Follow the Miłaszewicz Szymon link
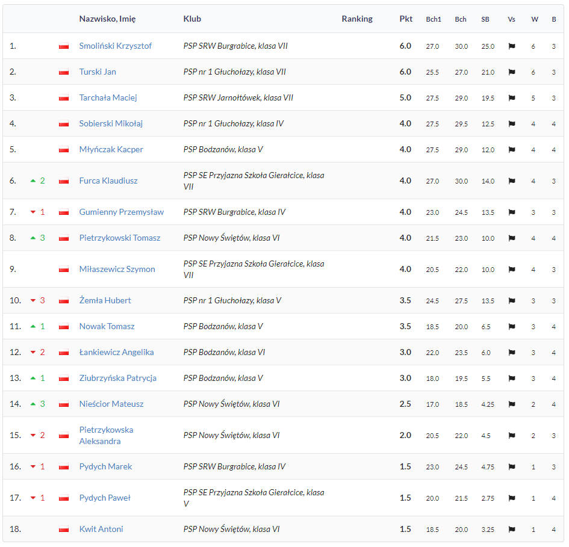569x547 pixels. tap(117, 269)
